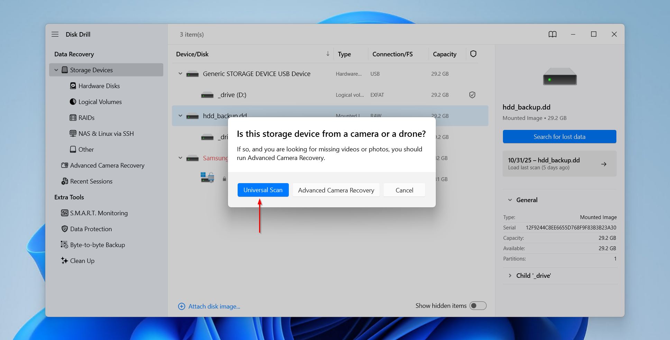Open Byte-to-byte Backup tool

click(97, 245)
